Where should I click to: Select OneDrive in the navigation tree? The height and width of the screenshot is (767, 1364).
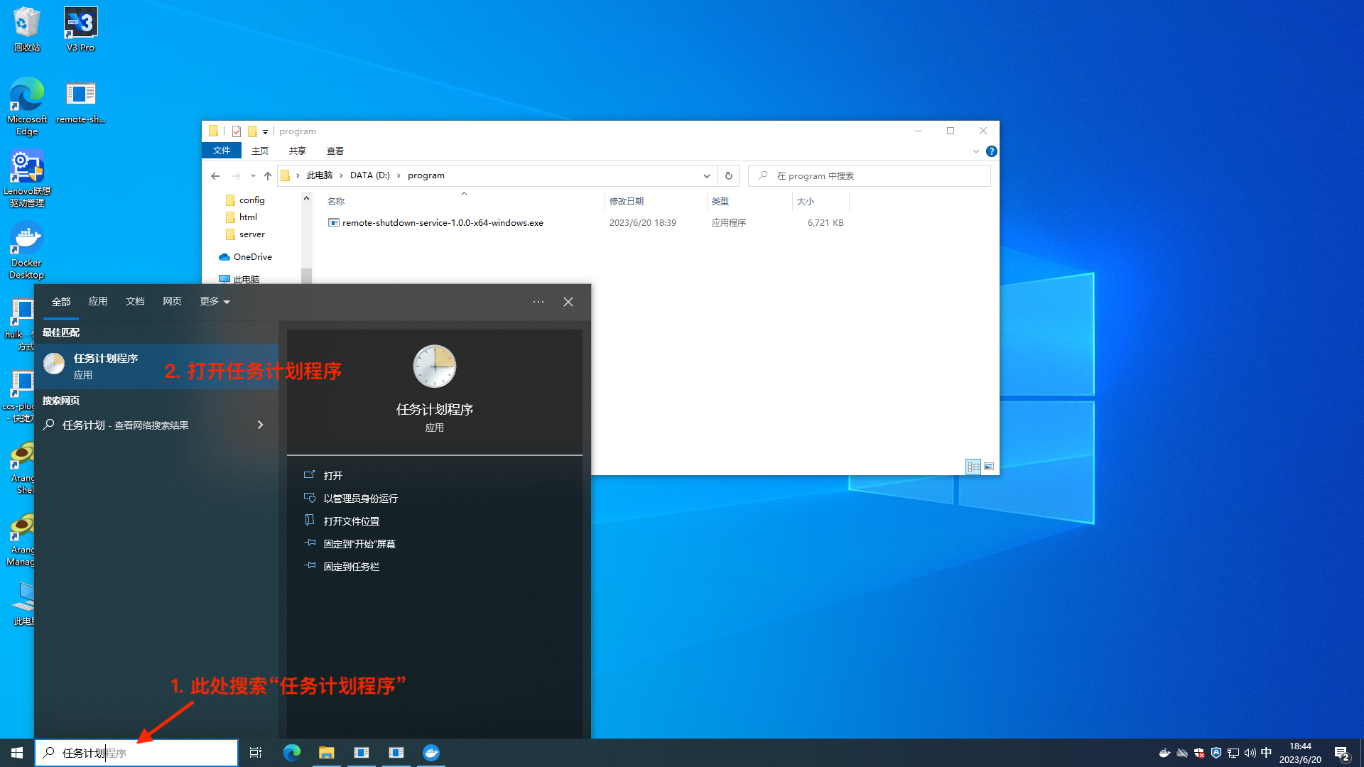pyautogui.click(x=252, y=257)
